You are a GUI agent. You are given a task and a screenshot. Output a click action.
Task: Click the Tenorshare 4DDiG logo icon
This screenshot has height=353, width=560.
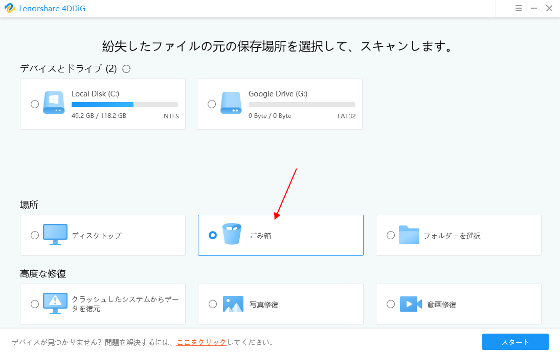[x=9, y=8]
